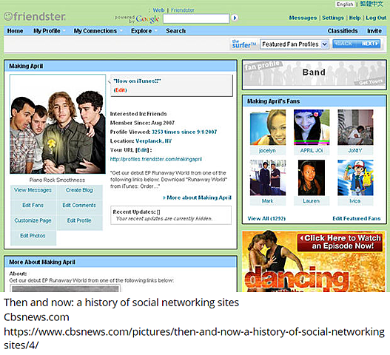Image resolution: width=390 pixels, height=355 pixels.
Task: Open the Invite menu item
Action: coord(374,31)
